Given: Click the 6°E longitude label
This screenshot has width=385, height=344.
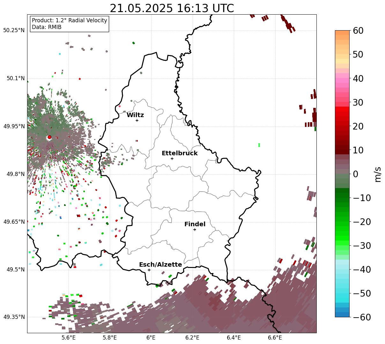Looking at the screenshot, I should pyautogui.click(x=151, y=338).
